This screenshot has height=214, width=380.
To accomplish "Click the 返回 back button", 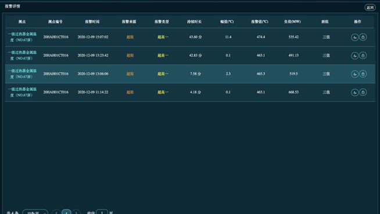I will tap(370, 8).
